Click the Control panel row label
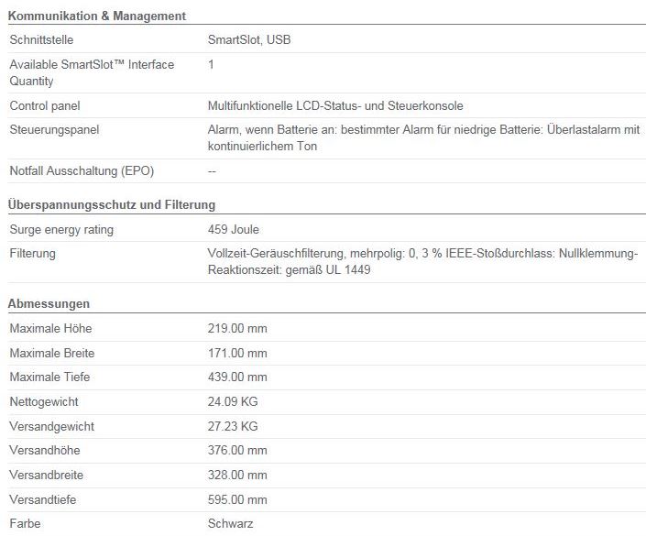This screenshot has width=646, height=536. point(45,106)
